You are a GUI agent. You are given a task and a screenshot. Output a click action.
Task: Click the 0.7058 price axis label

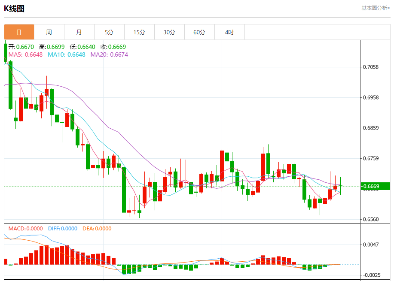[x=371, y=67]
